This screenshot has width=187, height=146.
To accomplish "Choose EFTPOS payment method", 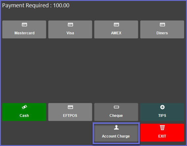I will (70, 112).
